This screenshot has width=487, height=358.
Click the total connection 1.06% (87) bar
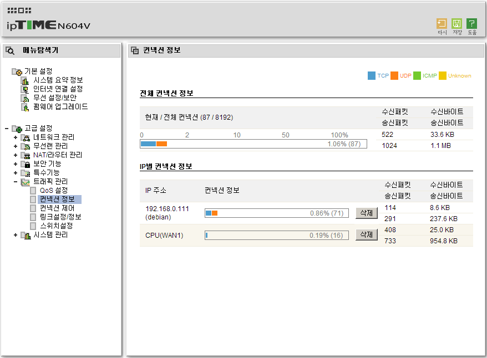(253, 144)
